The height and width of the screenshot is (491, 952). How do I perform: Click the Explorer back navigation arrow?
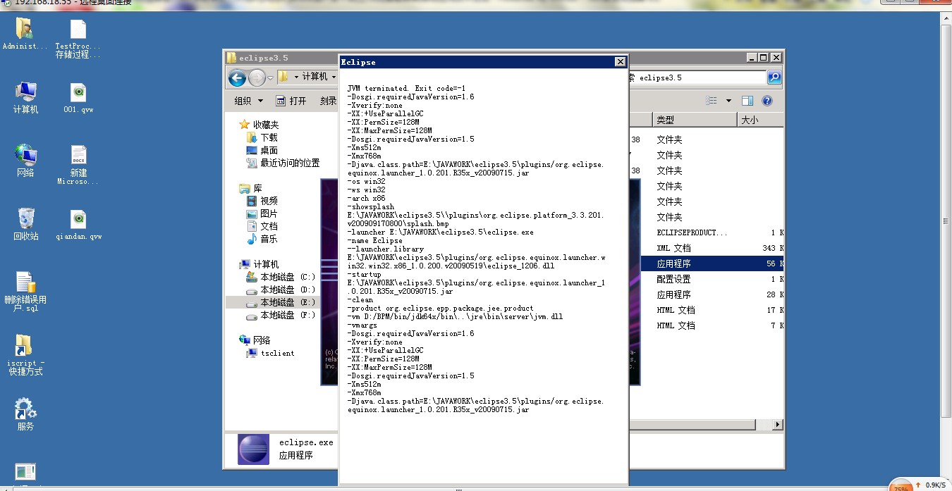click(237, 77)
